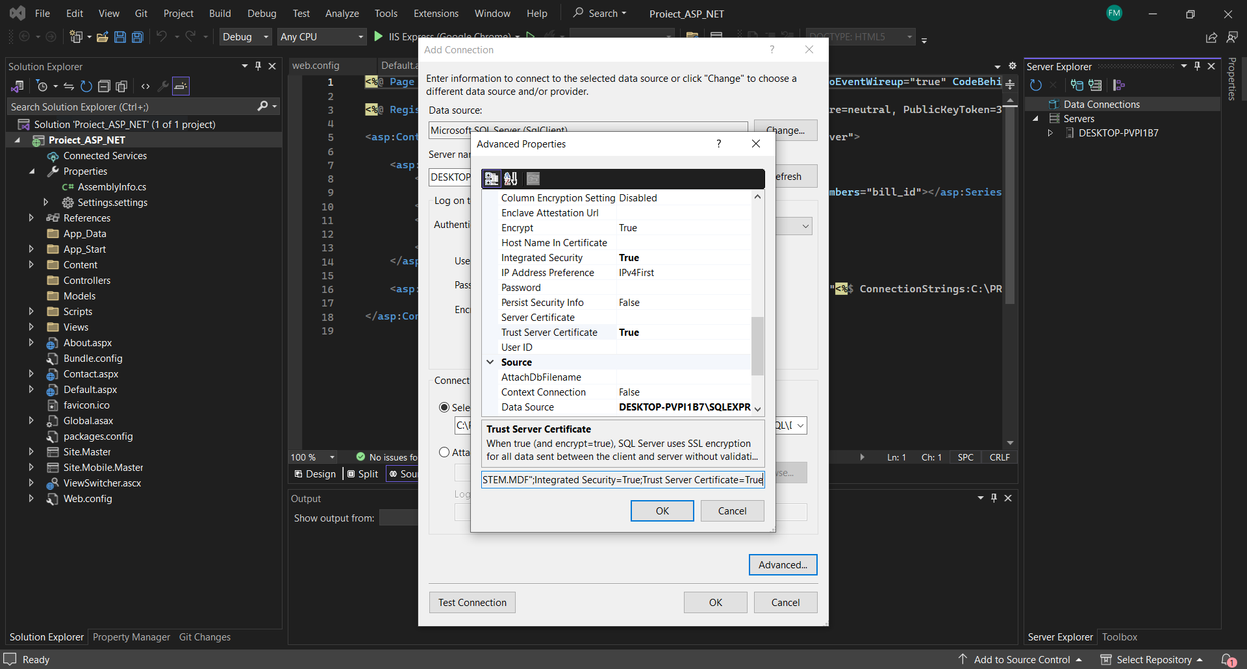Image resolution: width=1247 pixels, height=669 pixels.
Task: Click the Save All toolbar icon
Action: coord(138,37)
